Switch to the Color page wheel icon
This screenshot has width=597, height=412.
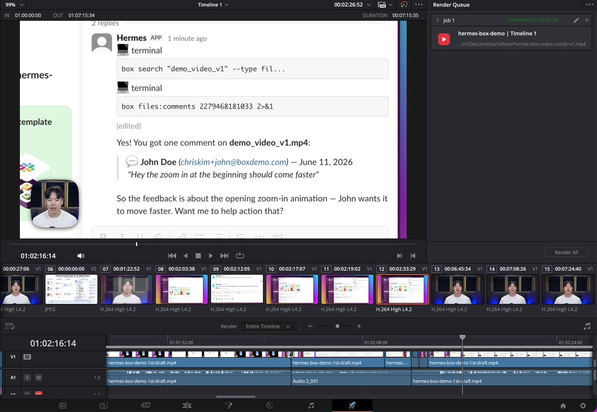(x=270, y=406)
